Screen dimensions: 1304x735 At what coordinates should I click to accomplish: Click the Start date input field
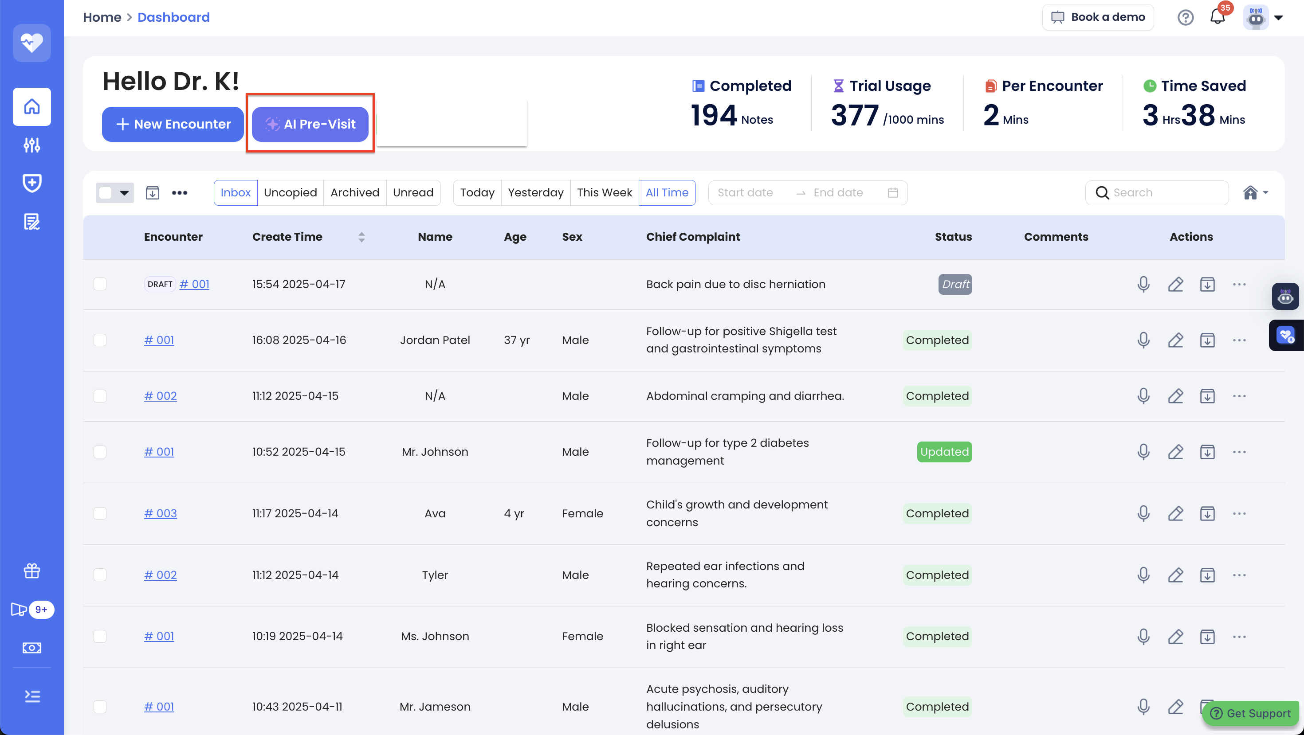[x=745, y=193]
